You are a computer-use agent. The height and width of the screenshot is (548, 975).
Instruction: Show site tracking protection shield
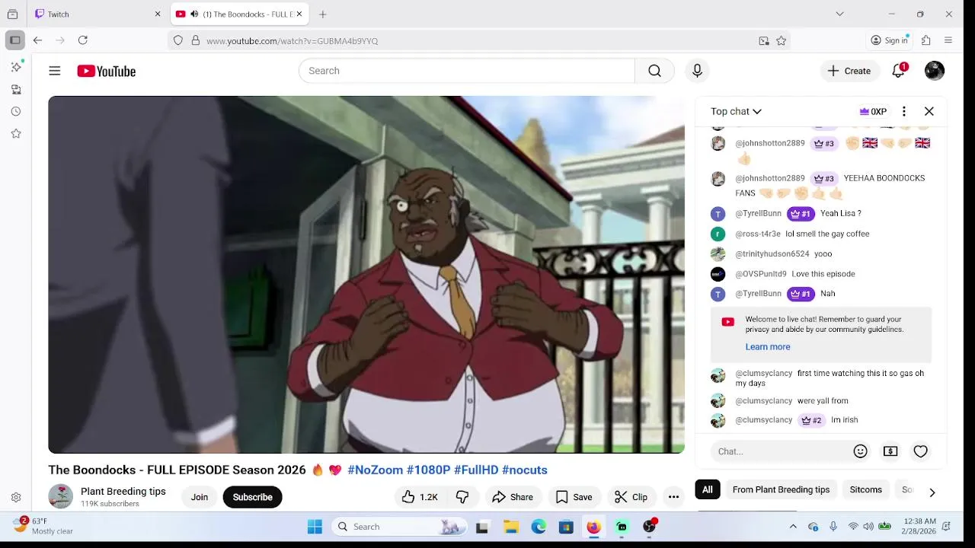[178, 41]
